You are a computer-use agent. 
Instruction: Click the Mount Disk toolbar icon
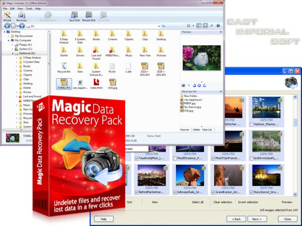tap(88, 15)
